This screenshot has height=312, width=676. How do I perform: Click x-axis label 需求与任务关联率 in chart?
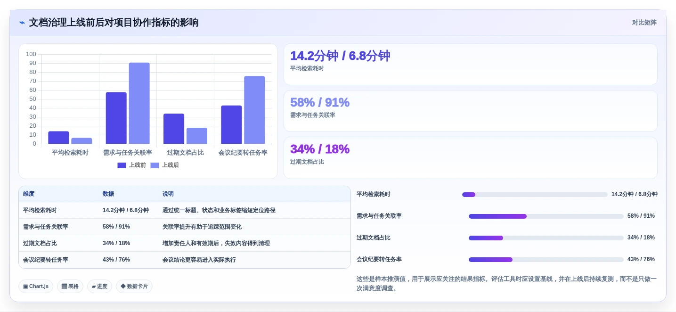128,153
